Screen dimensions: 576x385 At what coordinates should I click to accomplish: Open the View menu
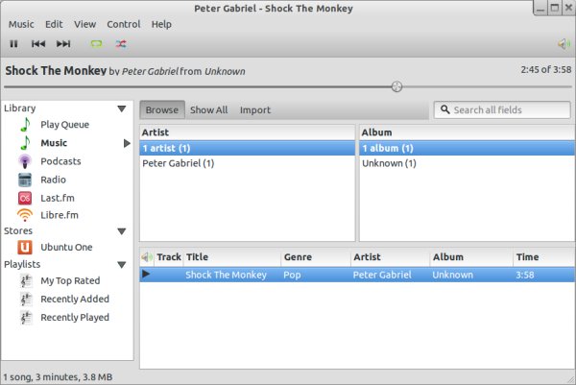tap(84, 24)
